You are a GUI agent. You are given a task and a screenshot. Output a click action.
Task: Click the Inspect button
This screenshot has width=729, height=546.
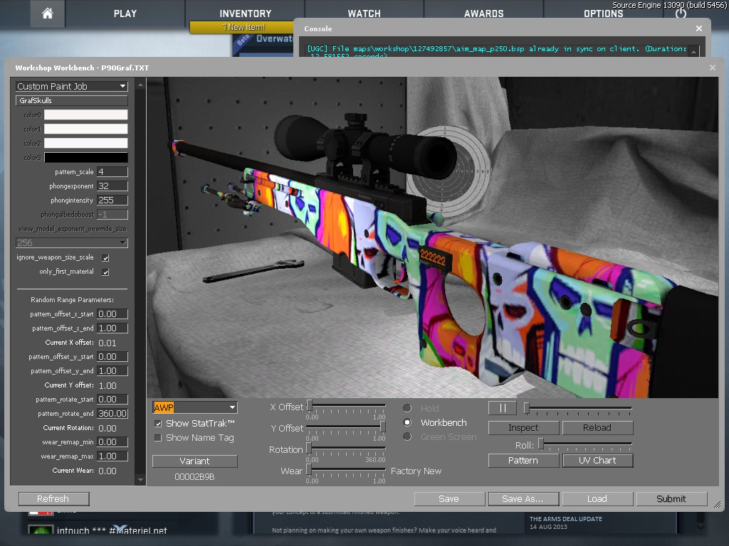(523, 427)
